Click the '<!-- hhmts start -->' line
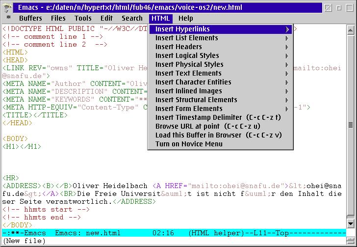 click(46, 209)
